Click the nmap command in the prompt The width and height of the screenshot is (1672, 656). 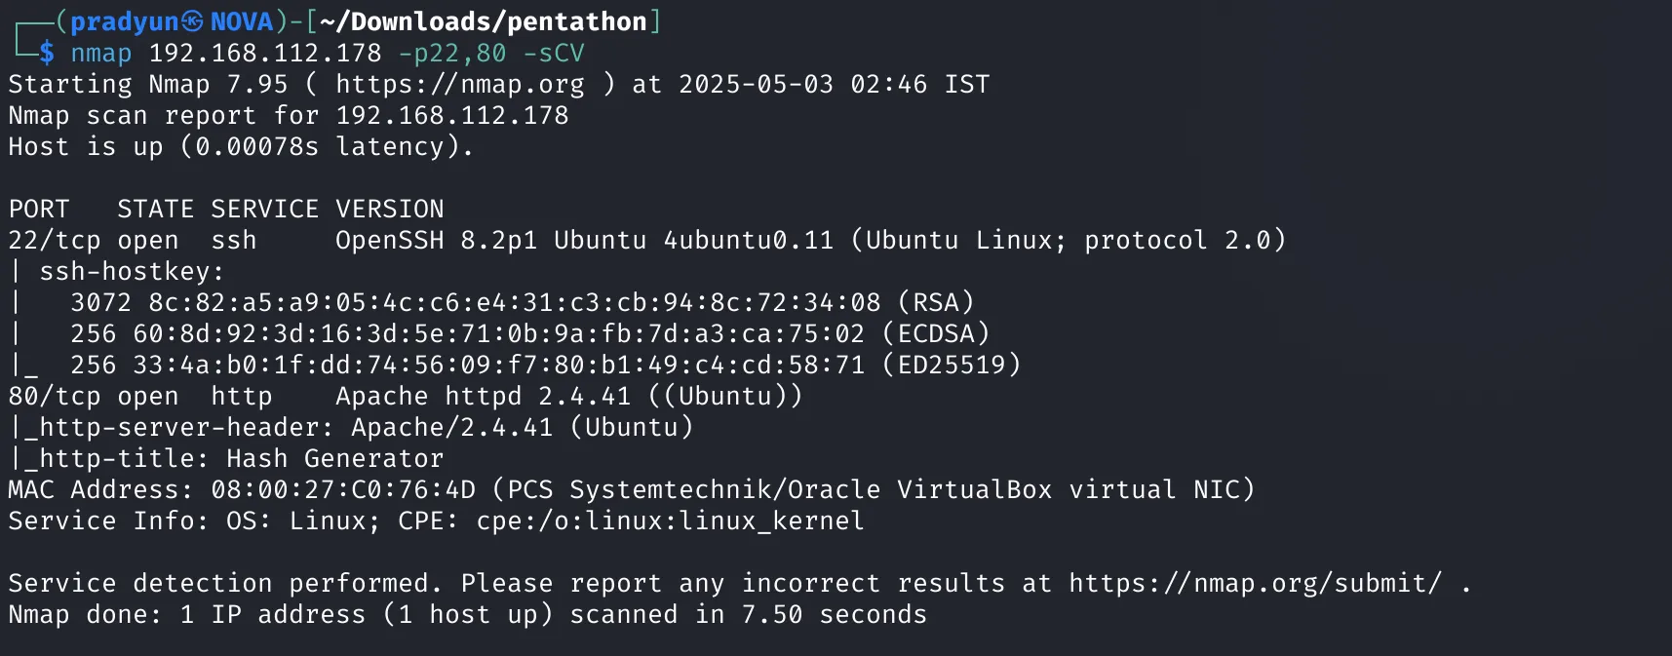100,54
